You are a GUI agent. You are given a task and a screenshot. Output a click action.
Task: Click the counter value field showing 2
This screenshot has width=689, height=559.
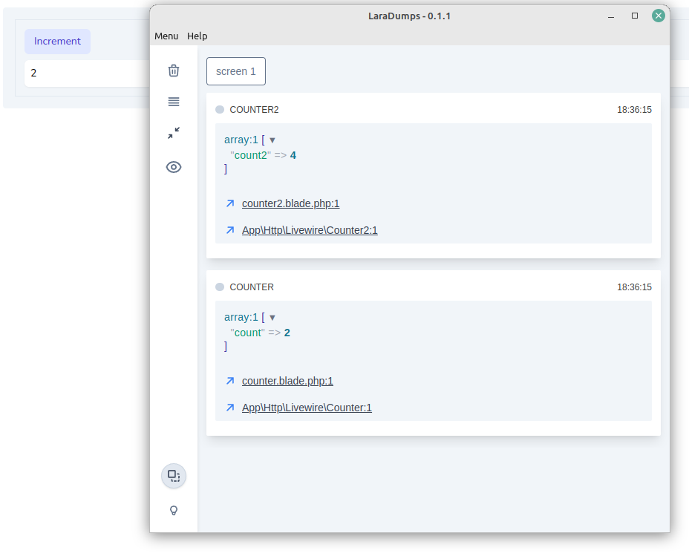coord(88,73)
